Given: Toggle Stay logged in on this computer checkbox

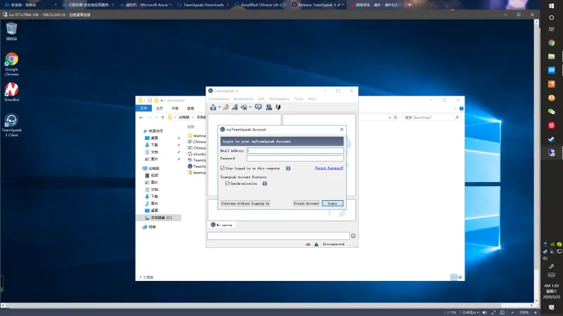Looking at the screenshot, I should pos(222,168).
